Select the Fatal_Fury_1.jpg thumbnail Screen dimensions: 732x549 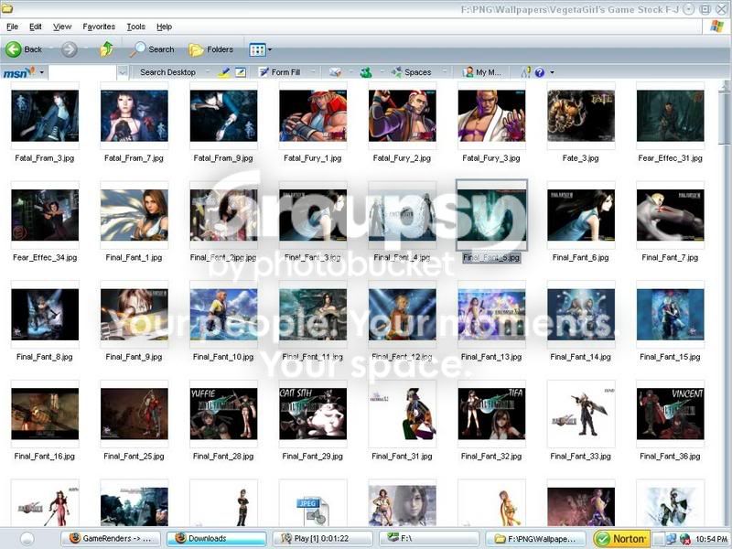coord(313,116)
